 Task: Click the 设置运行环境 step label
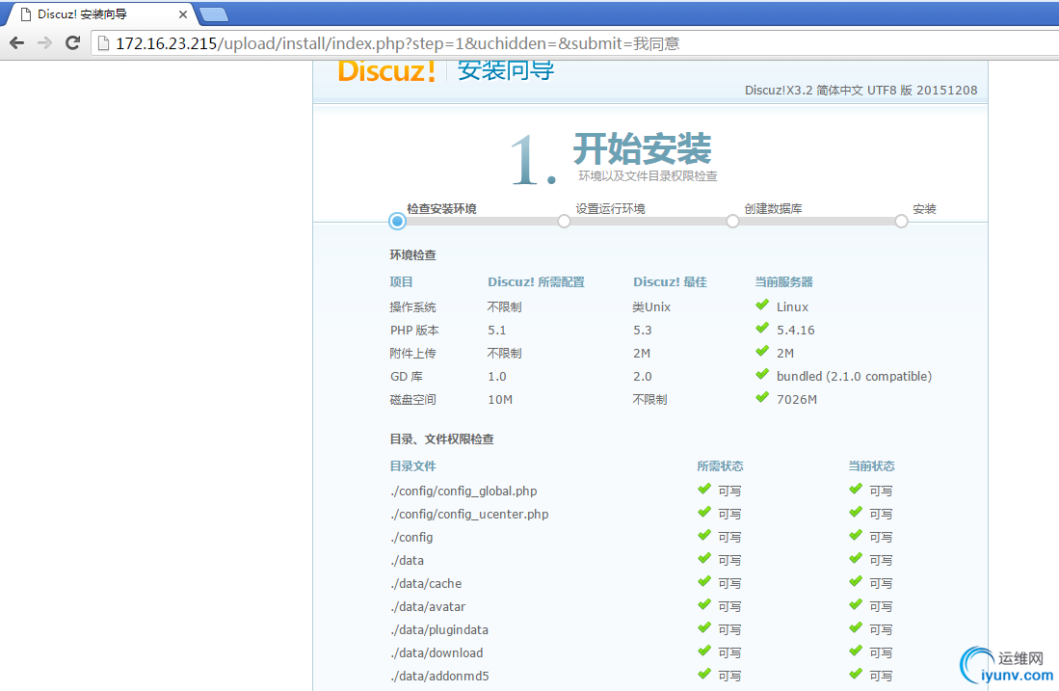coord(611,209)
